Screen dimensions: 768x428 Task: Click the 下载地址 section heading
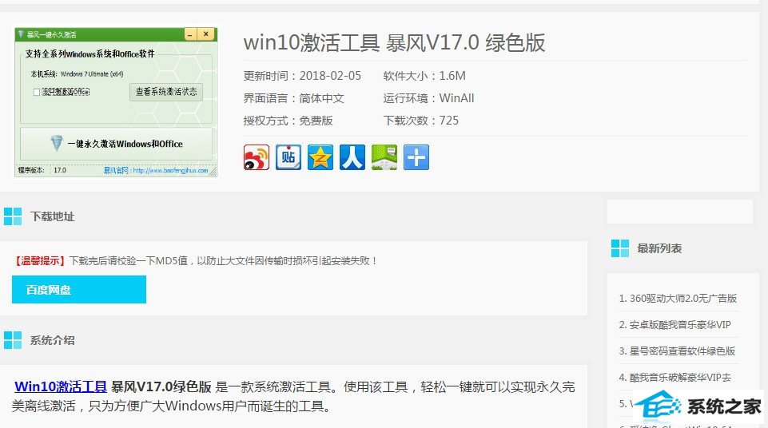tap(53, 216)
